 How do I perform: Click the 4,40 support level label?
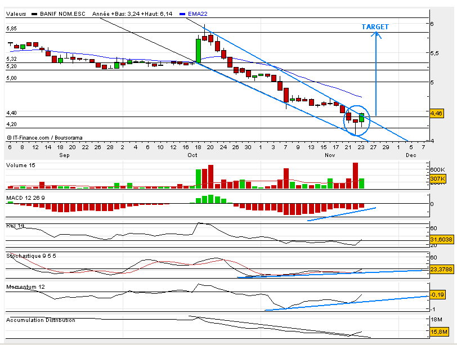(12, 113)
